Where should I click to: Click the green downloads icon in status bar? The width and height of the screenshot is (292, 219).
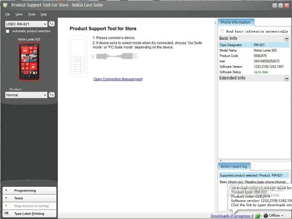click(x=257, y=215)
